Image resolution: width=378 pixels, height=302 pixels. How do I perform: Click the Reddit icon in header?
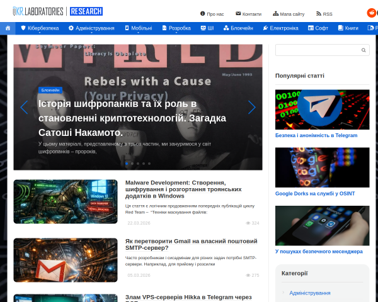(372, 13)
